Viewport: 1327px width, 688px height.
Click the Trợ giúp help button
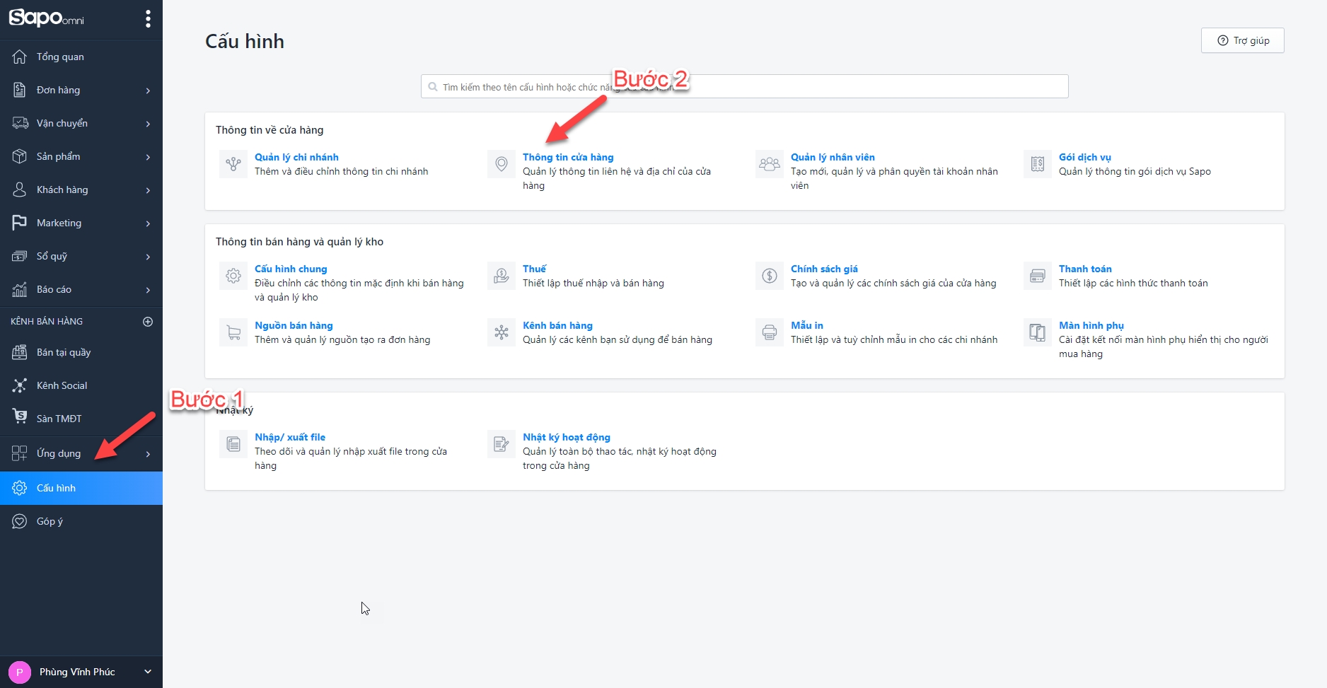point(1242,41)
